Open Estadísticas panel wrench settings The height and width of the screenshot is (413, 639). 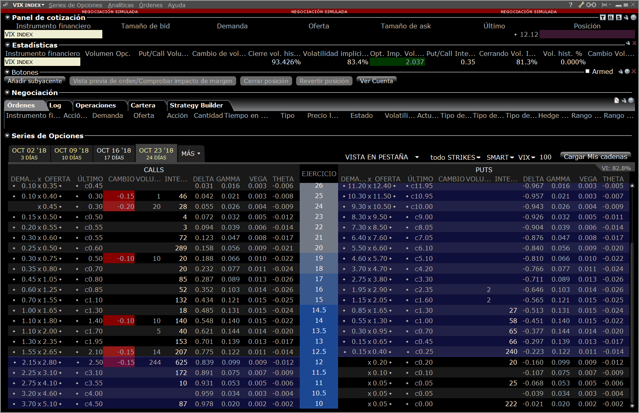628,43
